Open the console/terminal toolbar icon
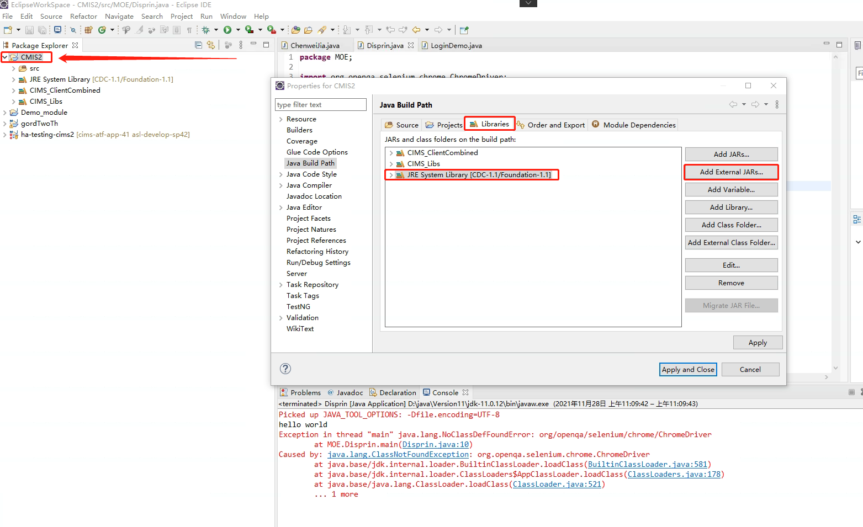 click(57, 30)
